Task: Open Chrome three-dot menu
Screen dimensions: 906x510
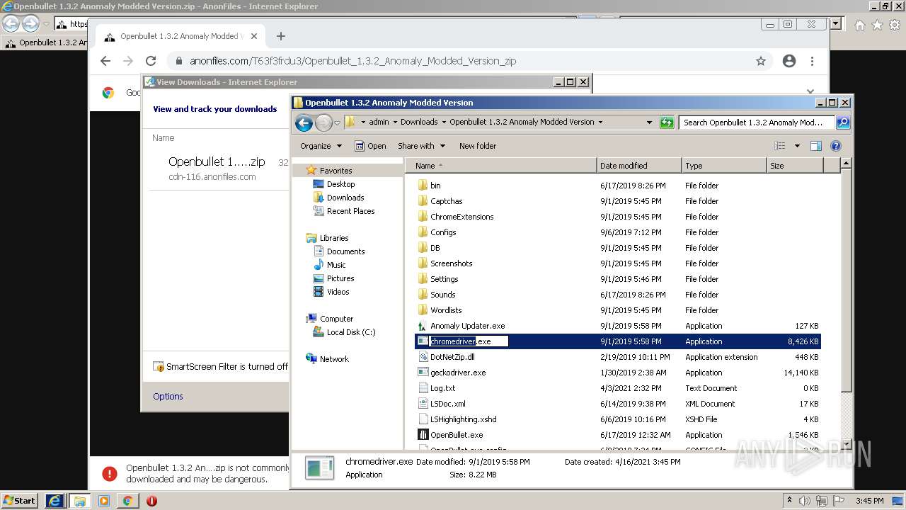Action: pos(812,61)
